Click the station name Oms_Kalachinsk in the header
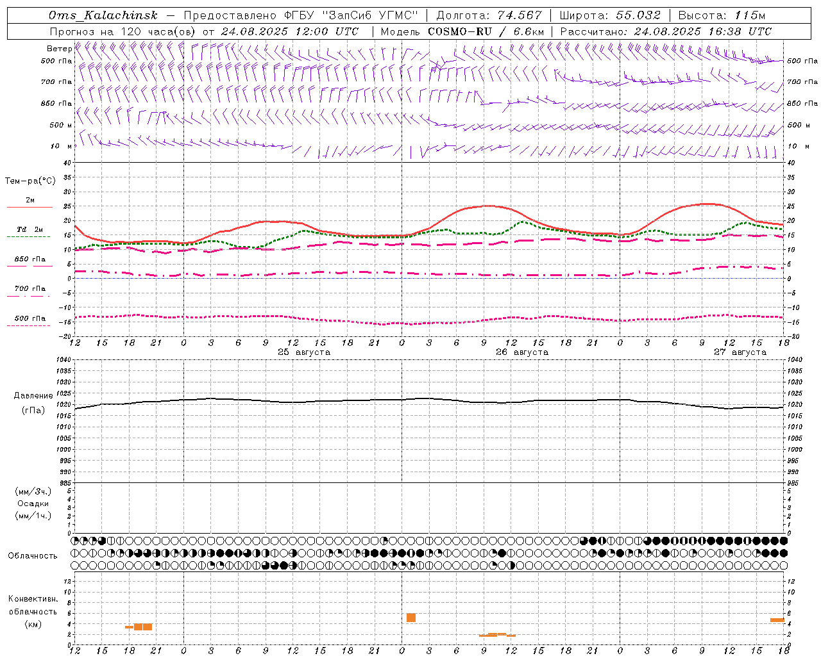Screen dimensions: 821x656 tap(103, 15)
